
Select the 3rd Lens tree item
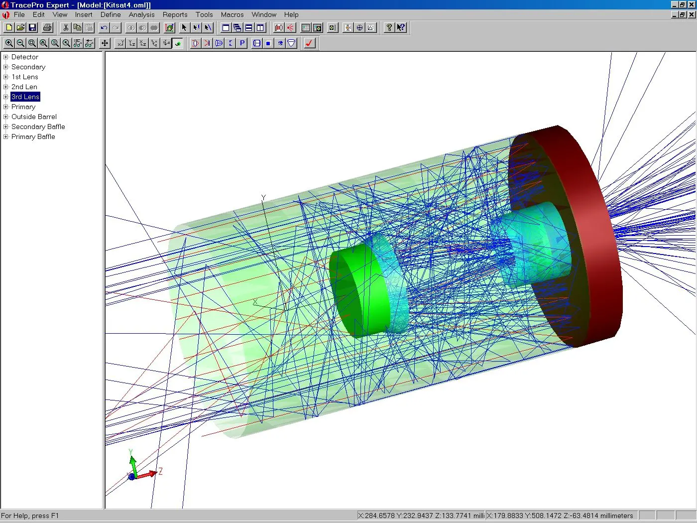25,97
